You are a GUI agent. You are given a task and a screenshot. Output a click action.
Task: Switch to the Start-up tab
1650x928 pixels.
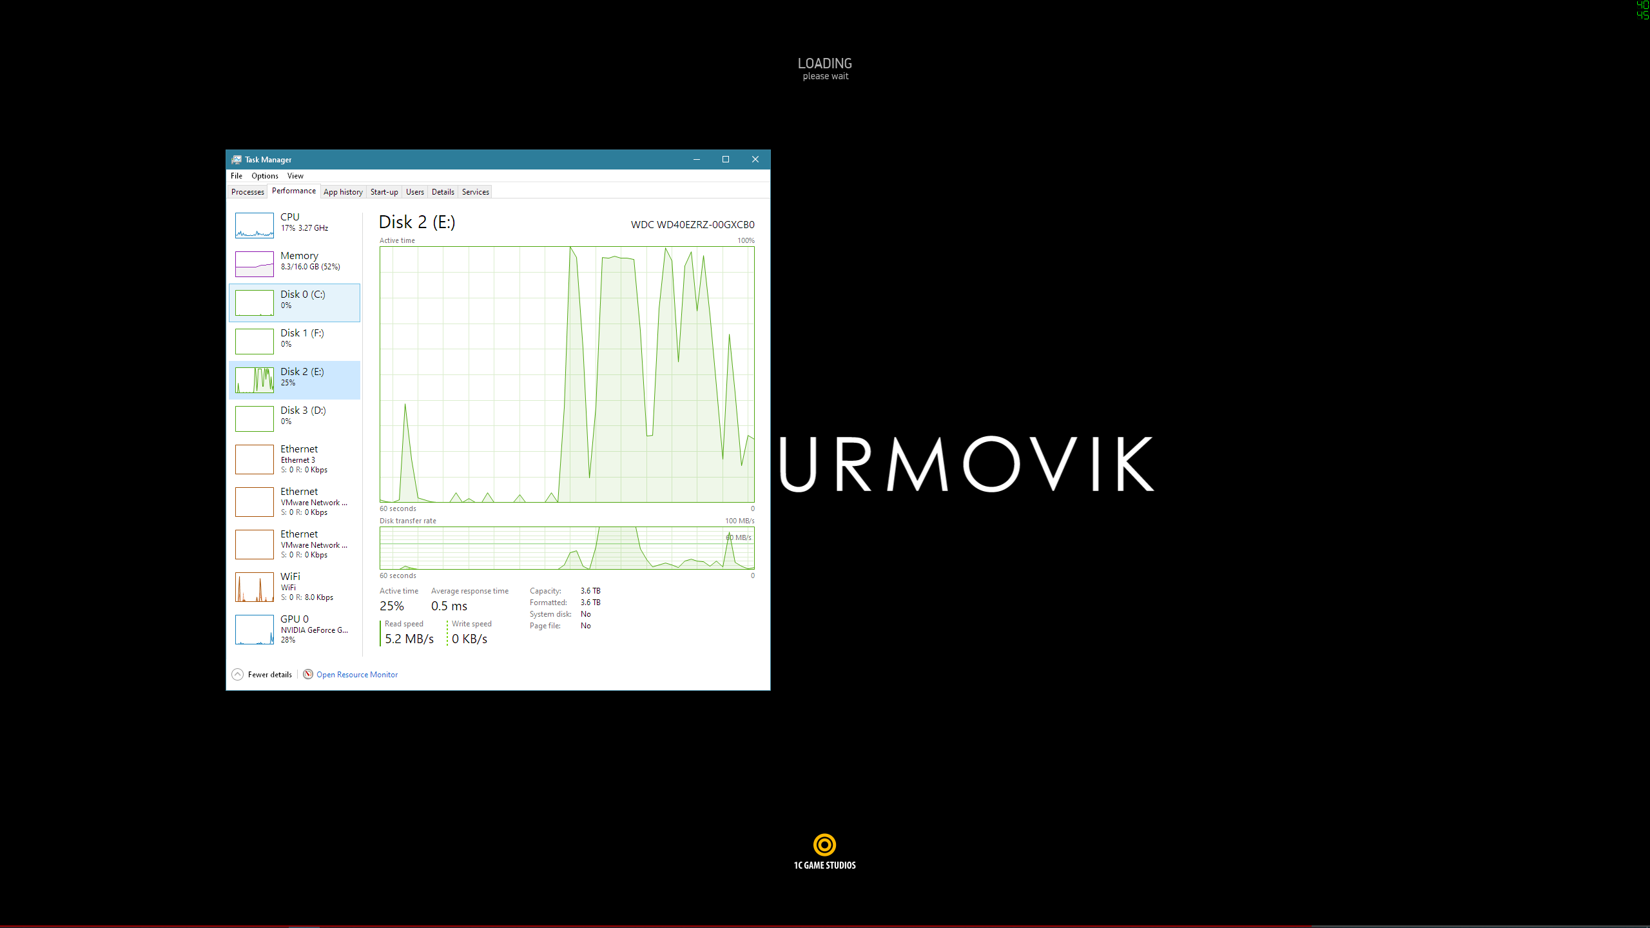click(384, 192)
